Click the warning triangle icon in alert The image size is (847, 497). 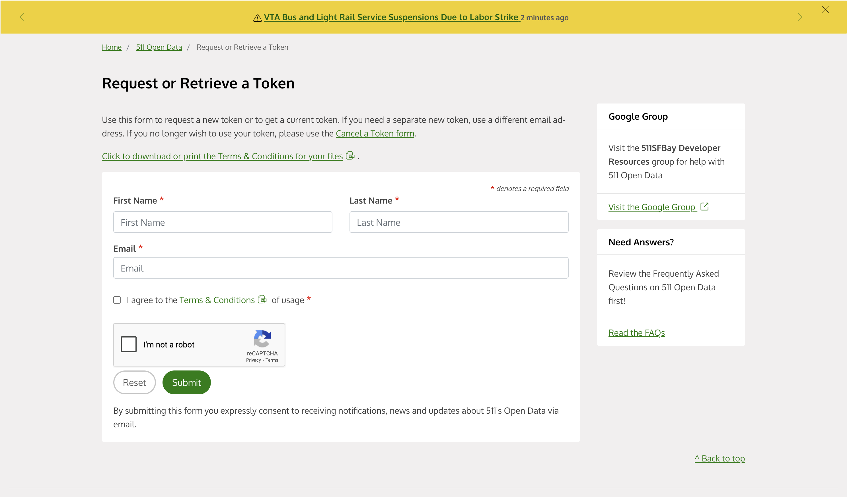(x=257, y=18)
